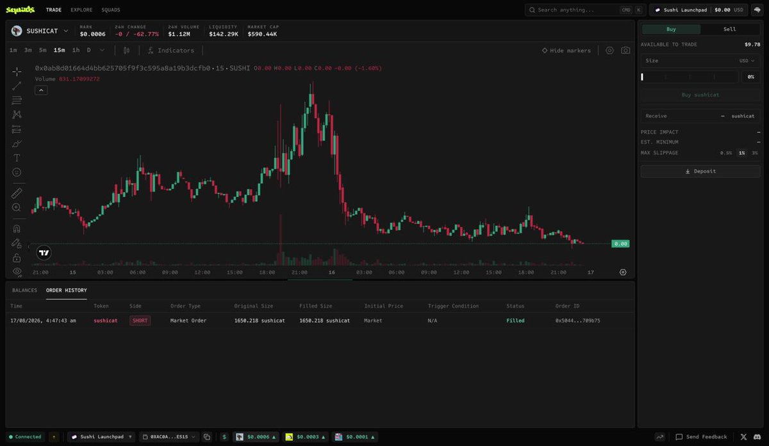This screenshot has width=769, height=446.
Task: Select the 1h timeframe
Action: click(76, 50)
